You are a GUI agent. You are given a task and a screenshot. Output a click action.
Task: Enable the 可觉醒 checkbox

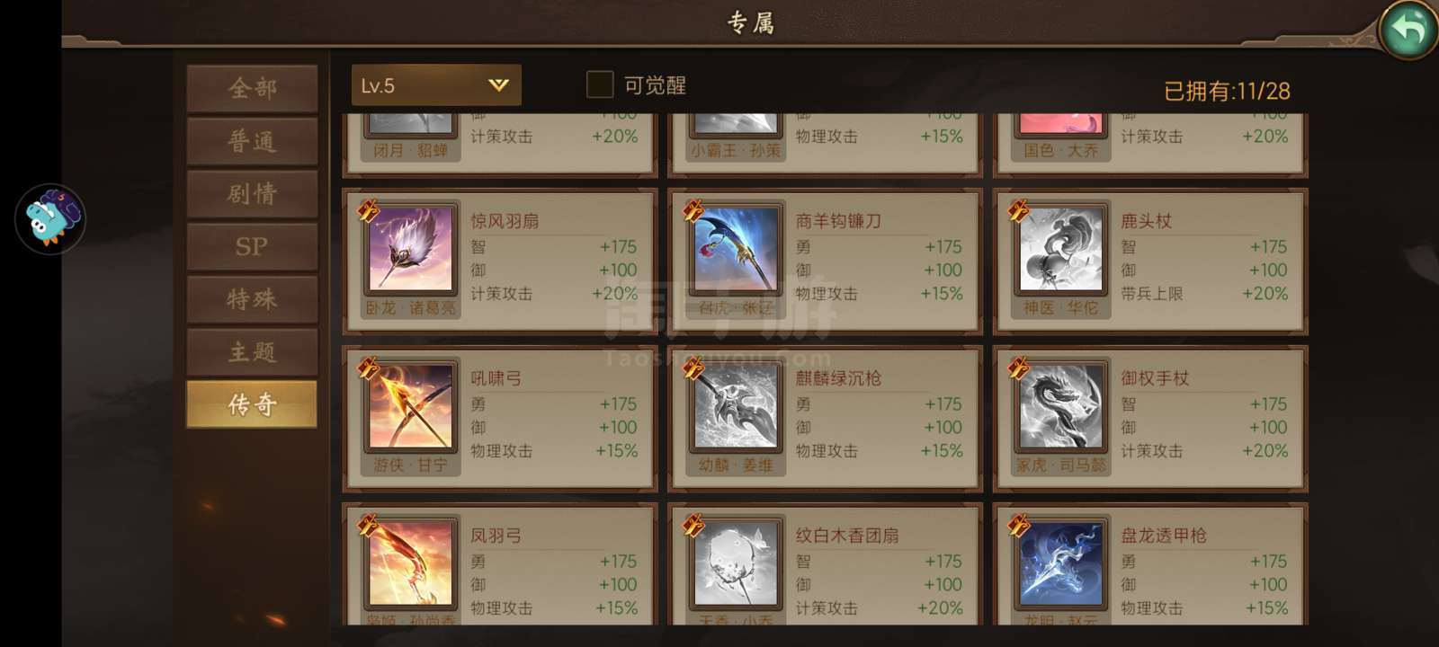[600, 84]
